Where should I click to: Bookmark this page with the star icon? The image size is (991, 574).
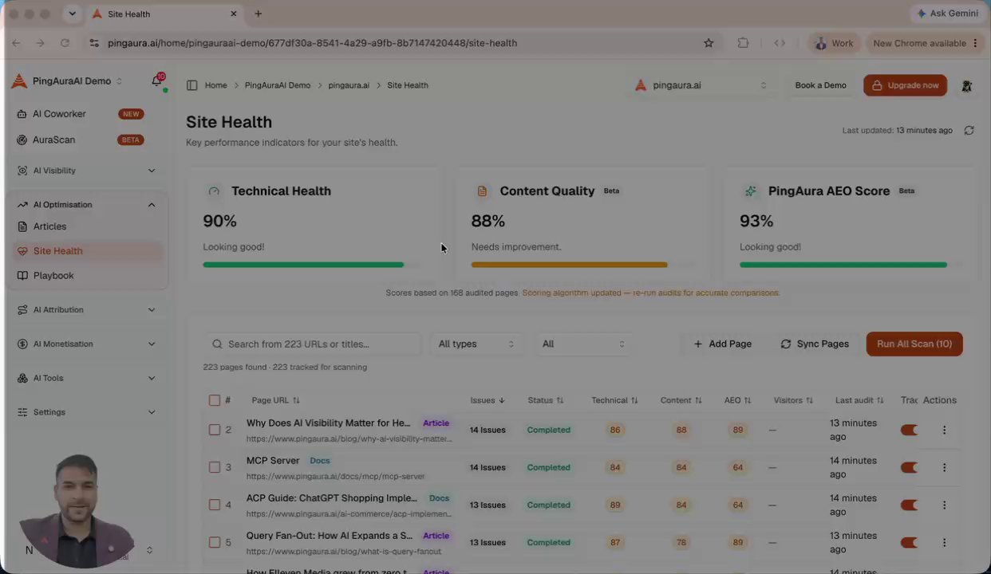pyautogui.click(x=709, y=43)
